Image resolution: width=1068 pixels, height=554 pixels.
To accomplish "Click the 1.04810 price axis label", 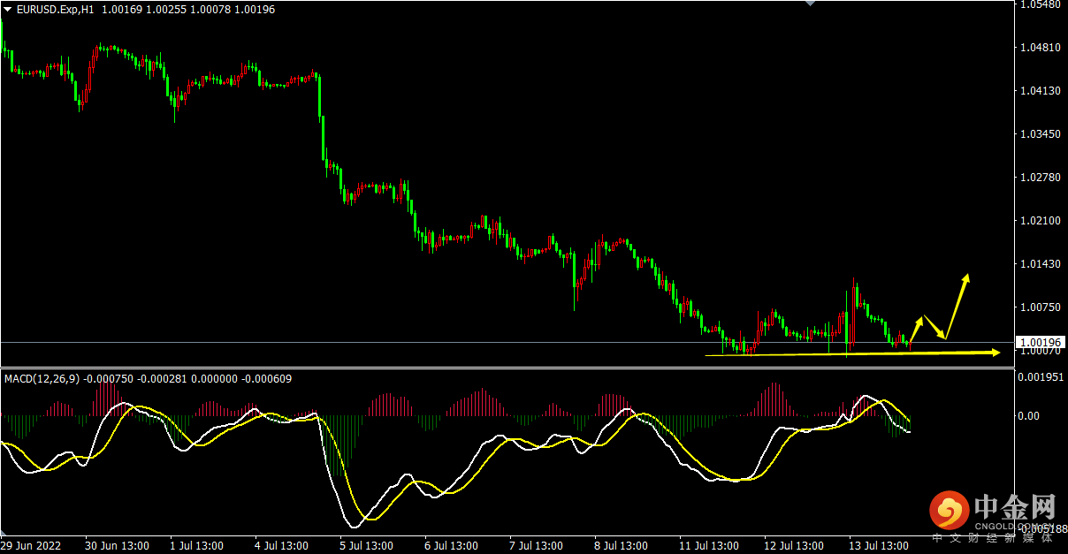I will 1039,48.
